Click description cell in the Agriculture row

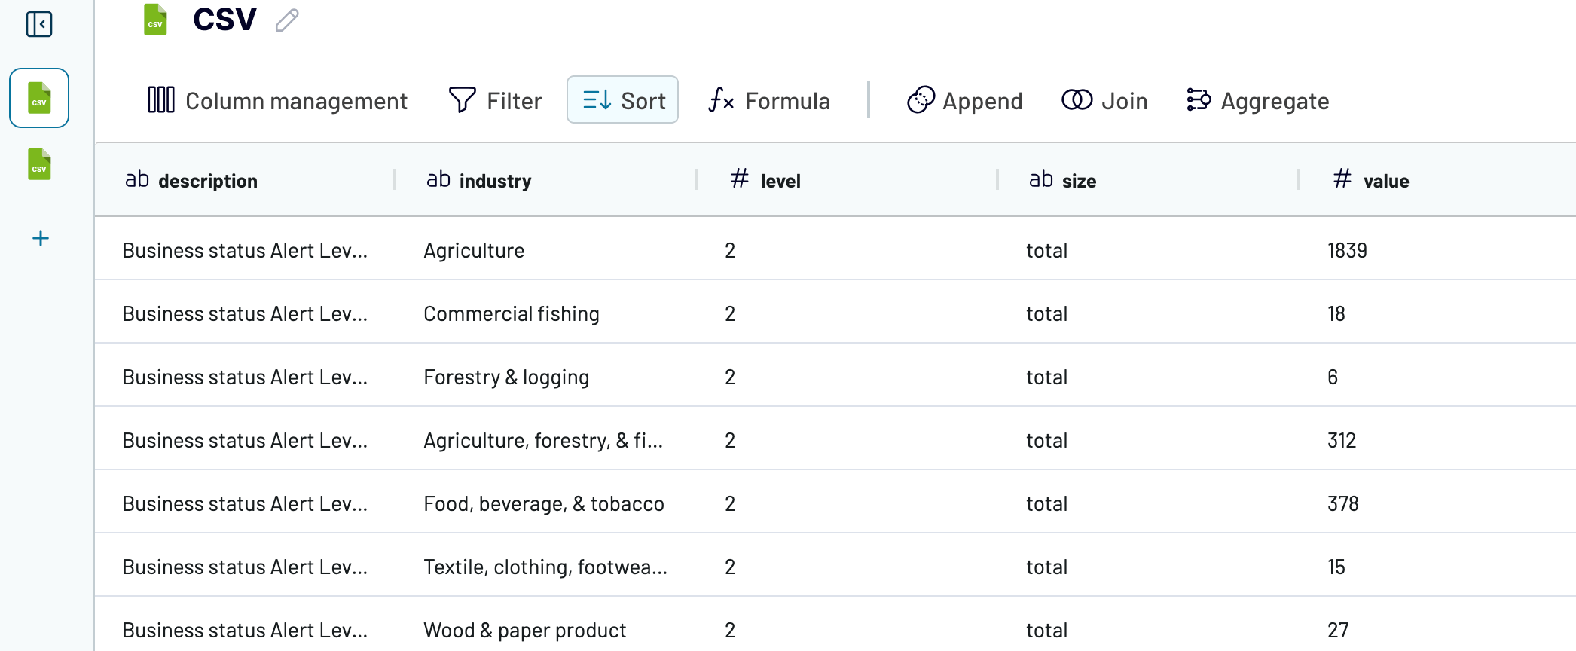click(245, 250)
